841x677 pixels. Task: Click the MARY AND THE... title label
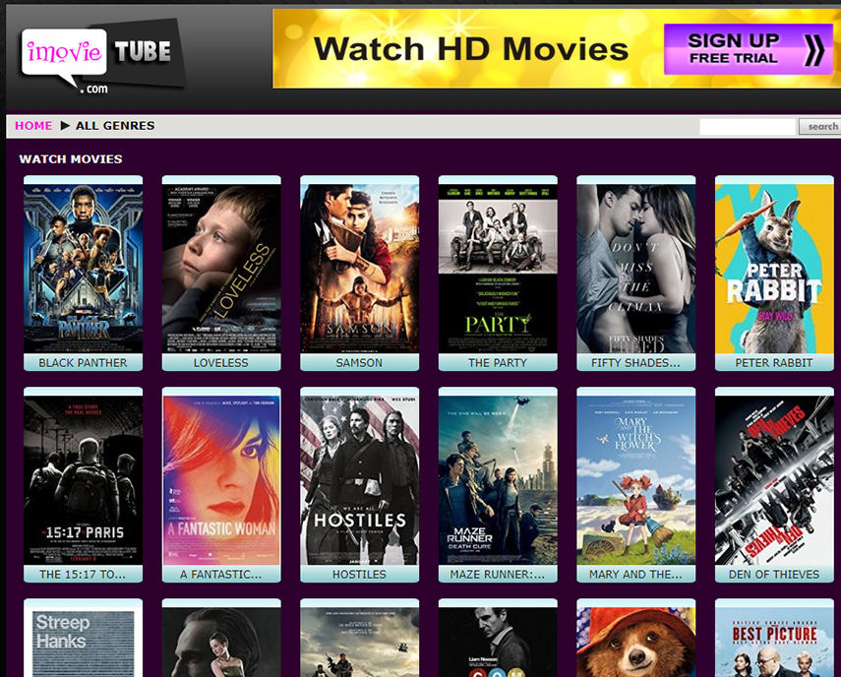tap(636, 574)
